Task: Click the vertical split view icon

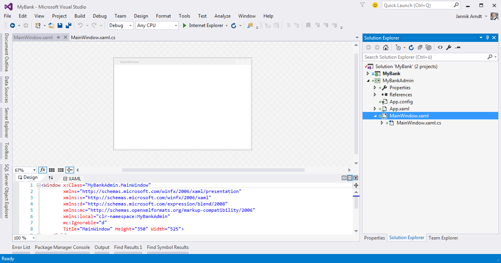Action: (x=344, y=178)
